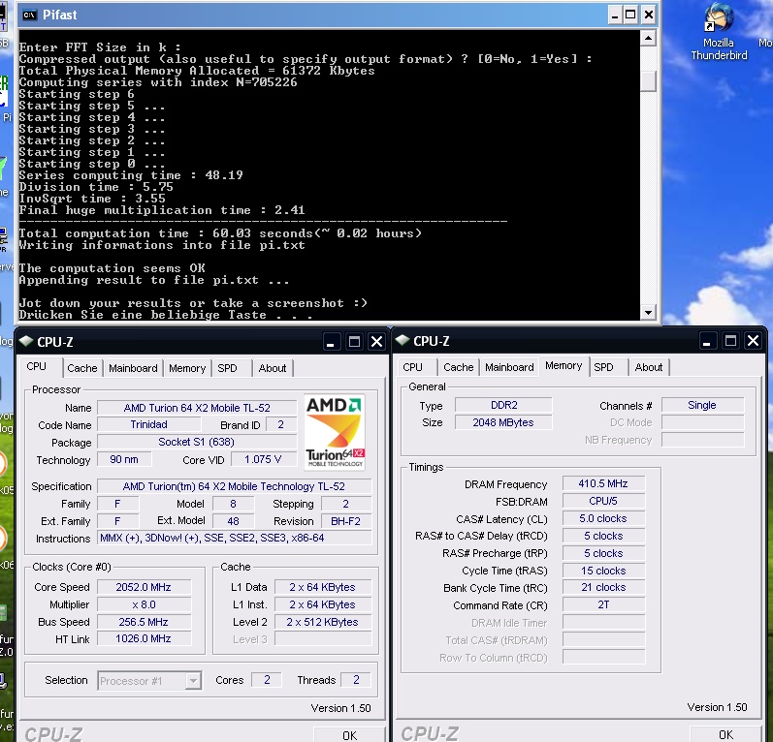Viewport: 773px width, 742px height.
Task: Open About tab in left CPU-Z
Action: (x=273, y=368)
